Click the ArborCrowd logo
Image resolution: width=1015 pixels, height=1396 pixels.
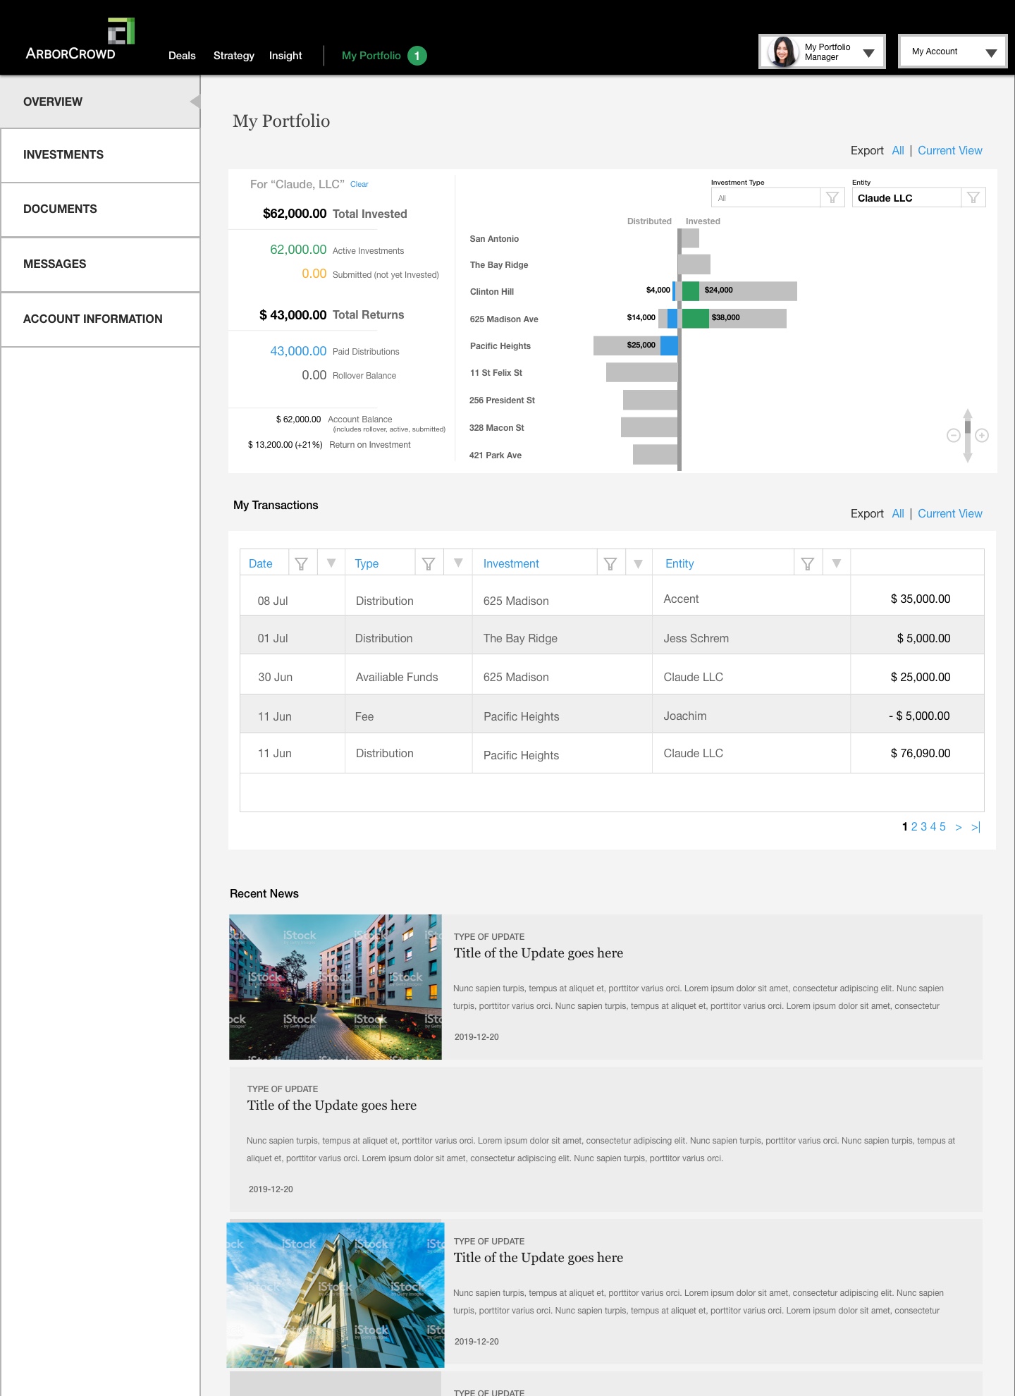pyautogui.click(x=78, y=41)
